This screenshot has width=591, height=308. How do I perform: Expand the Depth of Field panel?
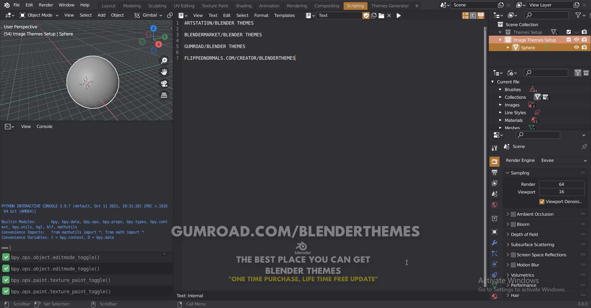(508, 234)
